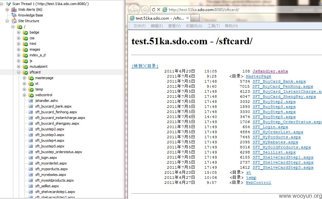Collapse the Scan Thread 1 node
This screenshot has height=199, width=322.
(x=2, y=4)
